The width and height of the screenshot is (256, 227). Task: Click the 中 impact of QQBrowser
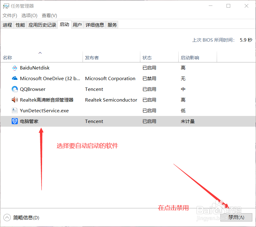pyautogui.click(x=183, y=89)
